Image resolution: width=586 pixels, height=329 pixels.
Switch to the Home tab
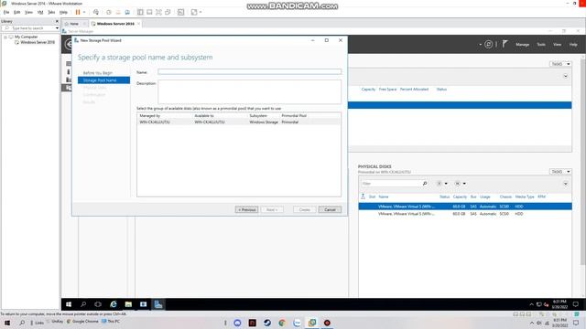[74, 24]
